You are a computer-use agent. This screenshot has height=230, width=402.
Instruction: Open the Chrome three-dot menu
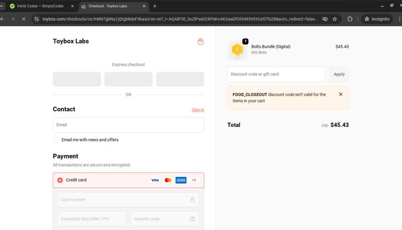point(399,19)
